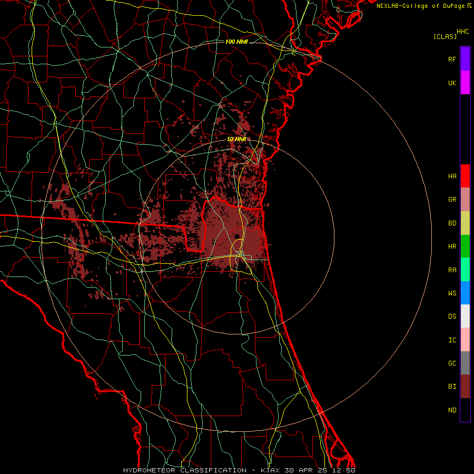Click the UK magenta legend swatch
The width and height of the screenshot is (474, 474).
pos(465,83)
